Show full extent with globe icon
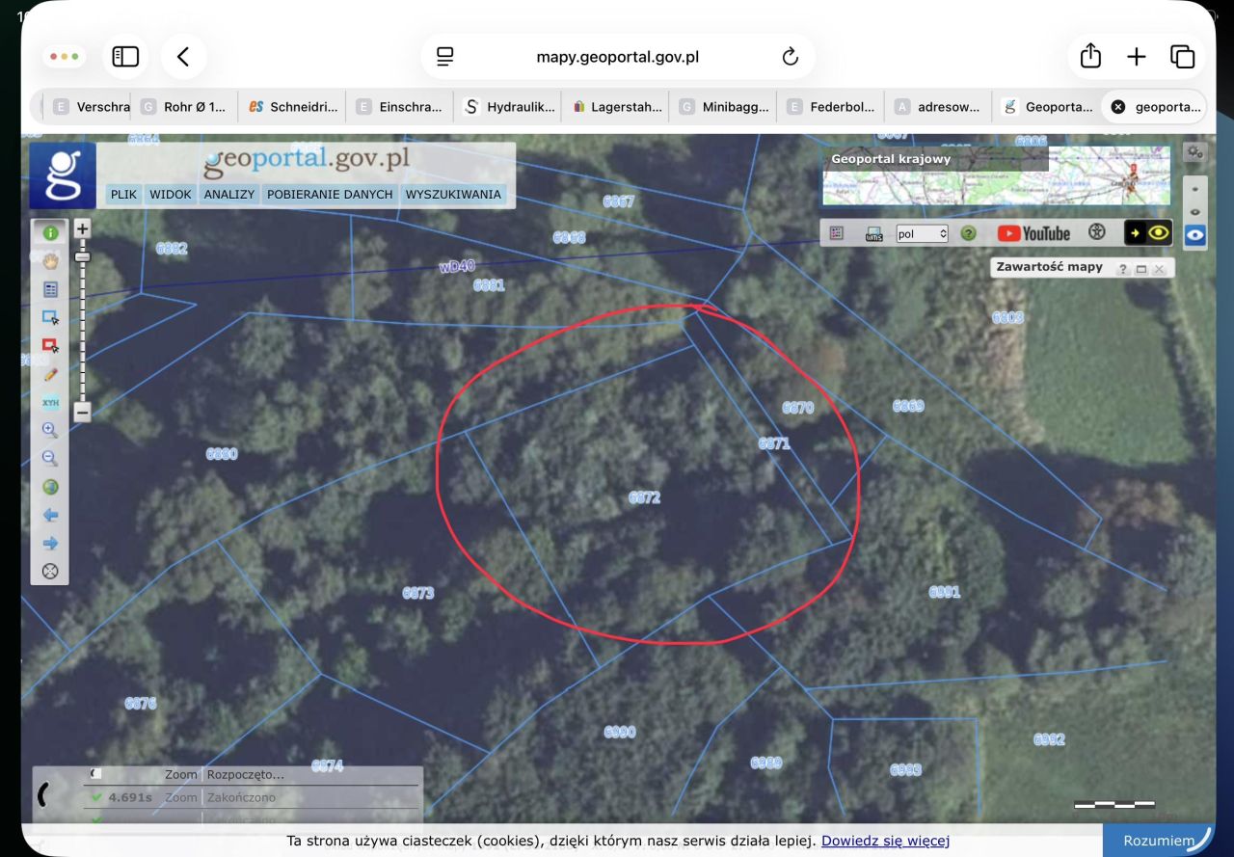The height and width of the screenshot is (857, 1234). [50, 487]
